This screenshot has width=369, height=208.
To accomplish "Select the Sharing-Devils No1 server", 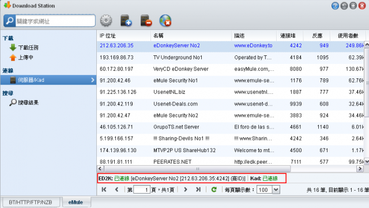I will pyautogui.click(x=181, y=138).
